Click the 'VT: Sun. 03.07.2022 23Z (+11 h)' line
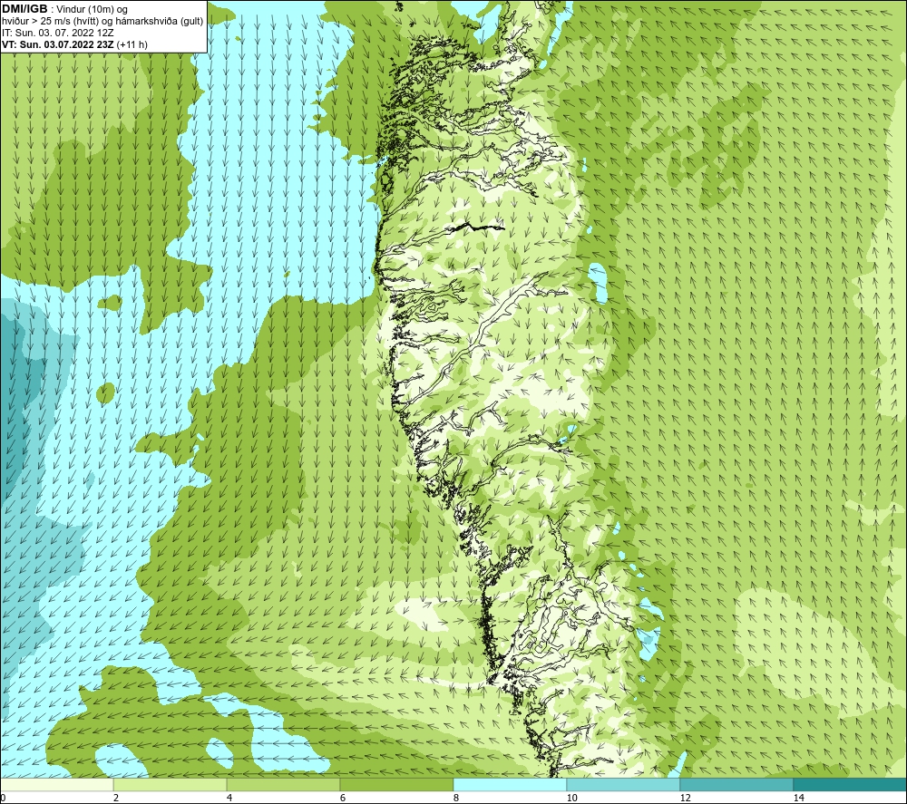This screenshot has height=804, width=907. coord(74,44)
